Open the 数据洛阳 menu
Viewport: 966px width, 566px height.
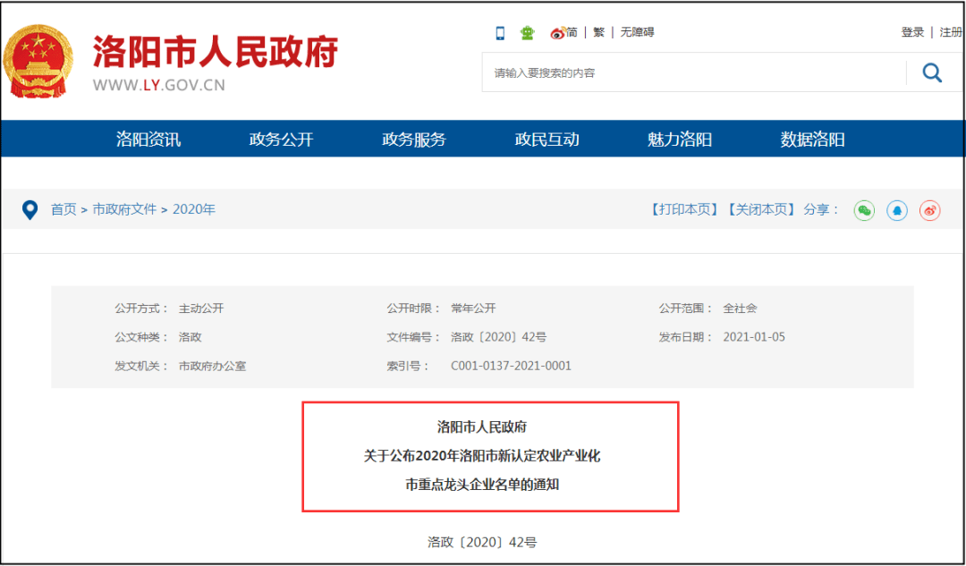pos(812,139)
